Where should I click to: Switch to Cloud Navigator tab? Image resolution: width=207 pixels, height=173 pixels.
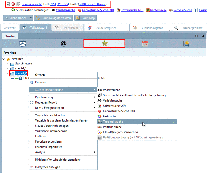149,28
